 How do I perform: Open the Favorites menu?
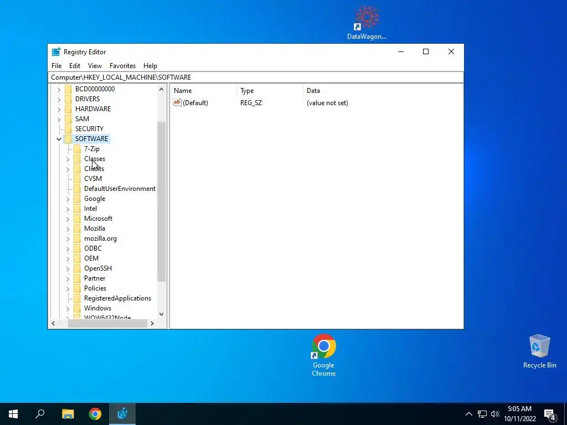point(122,66)
